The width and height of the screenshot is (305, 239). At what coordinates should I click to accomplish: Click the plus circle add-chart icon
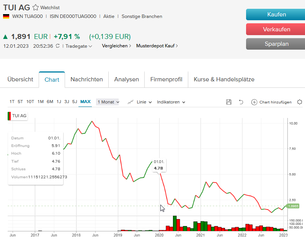click(254, 102)
